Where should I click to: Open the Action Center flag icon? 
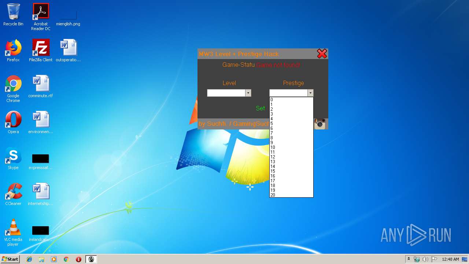(x=434, y=259)
